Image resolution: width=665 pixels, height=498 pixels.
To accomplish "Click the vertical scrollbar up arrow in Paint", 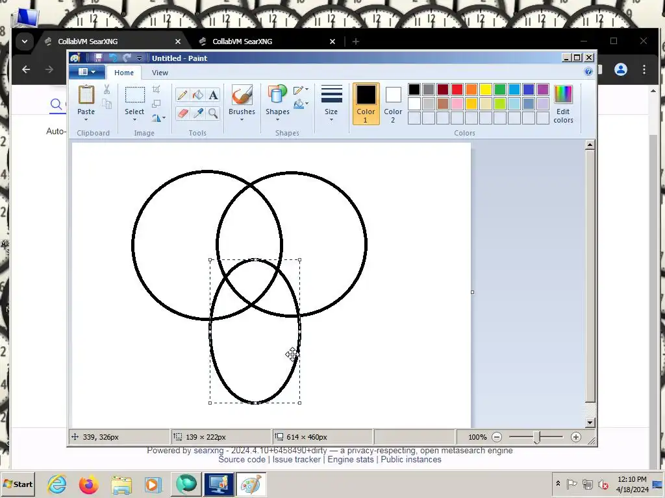I will click(x=590, y=145).
